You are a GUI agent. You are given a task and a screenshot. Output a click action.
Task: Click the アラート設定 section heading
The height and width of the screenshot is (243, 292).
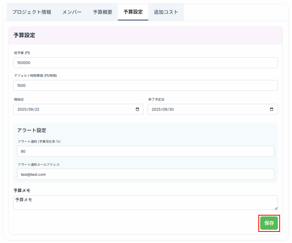(32, 130)
